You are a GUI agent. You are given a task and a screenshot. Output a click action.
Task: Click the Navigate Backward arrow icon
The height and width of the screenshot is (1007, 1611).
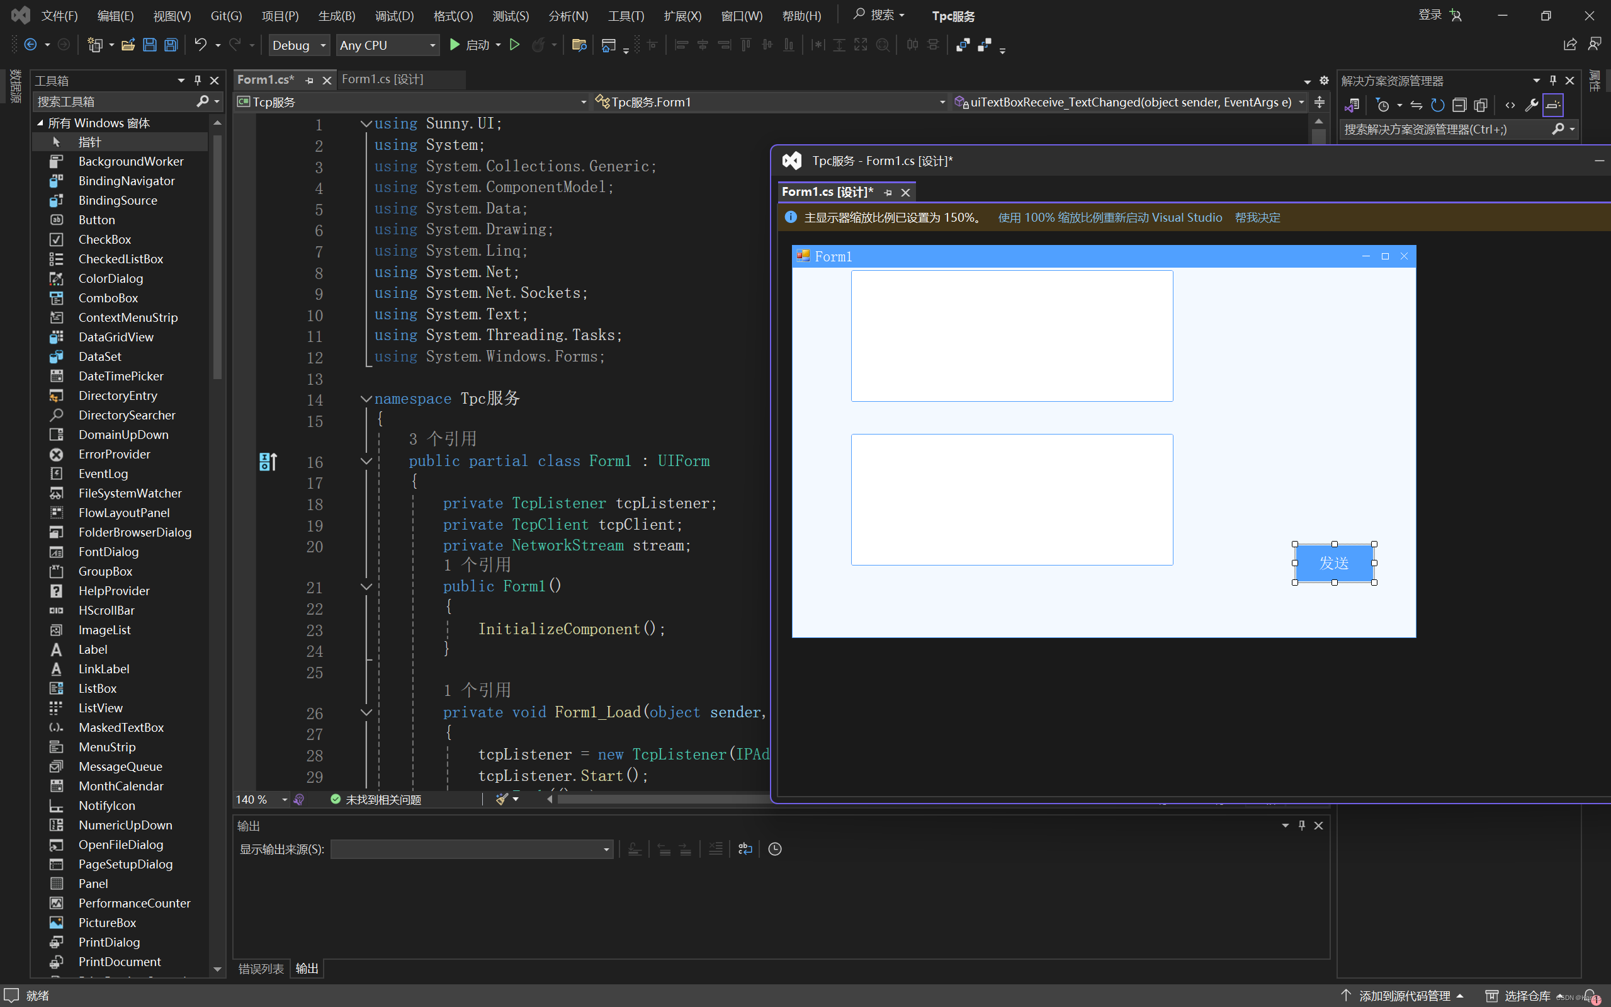coord(31,45)
